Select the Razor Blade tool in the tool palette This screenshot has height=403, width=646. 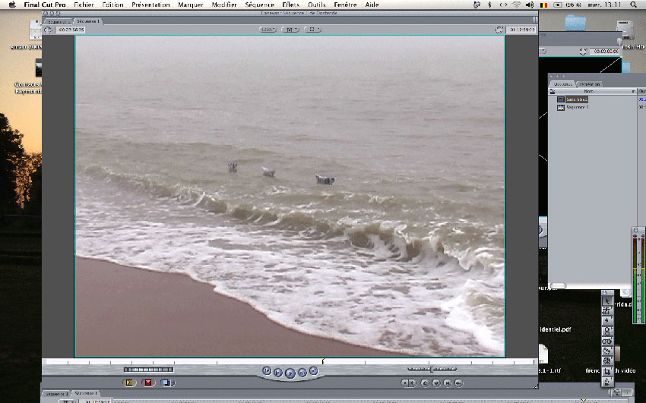point(607,351)
